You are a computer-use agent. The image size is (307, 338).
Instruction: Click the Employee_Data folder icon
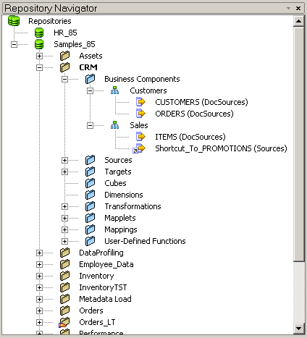tap(64, 264)
